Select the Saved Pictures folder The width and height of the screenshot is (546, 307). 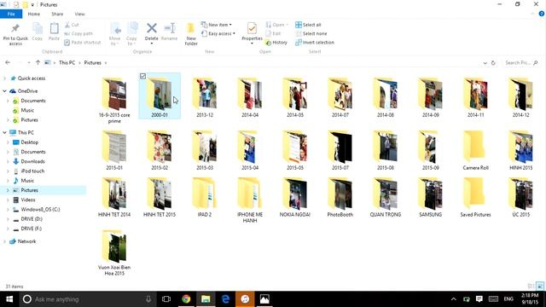pos(476,197)
